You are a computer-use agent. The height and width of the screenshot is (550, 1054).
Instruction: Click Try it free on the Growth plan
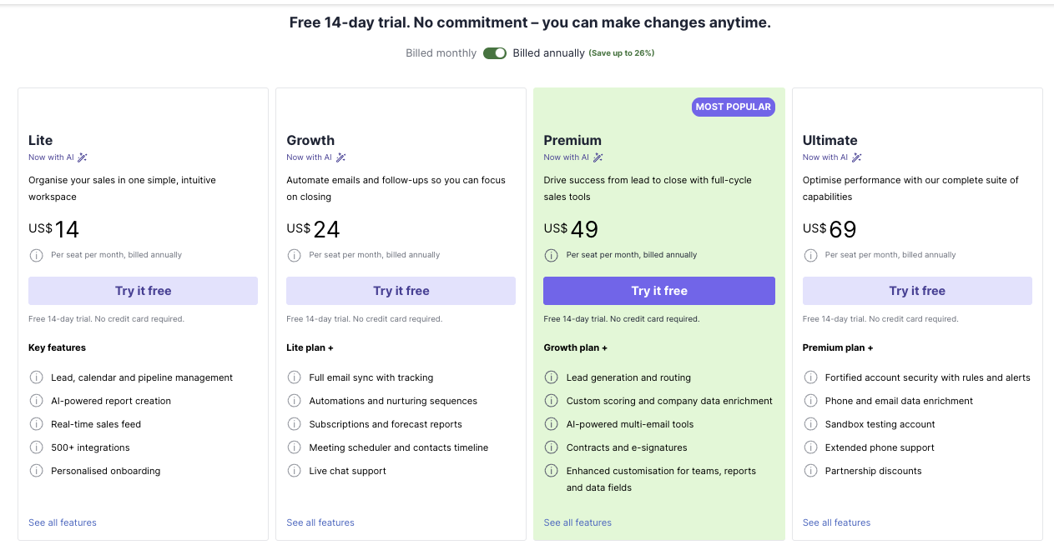tap(401, 291)
